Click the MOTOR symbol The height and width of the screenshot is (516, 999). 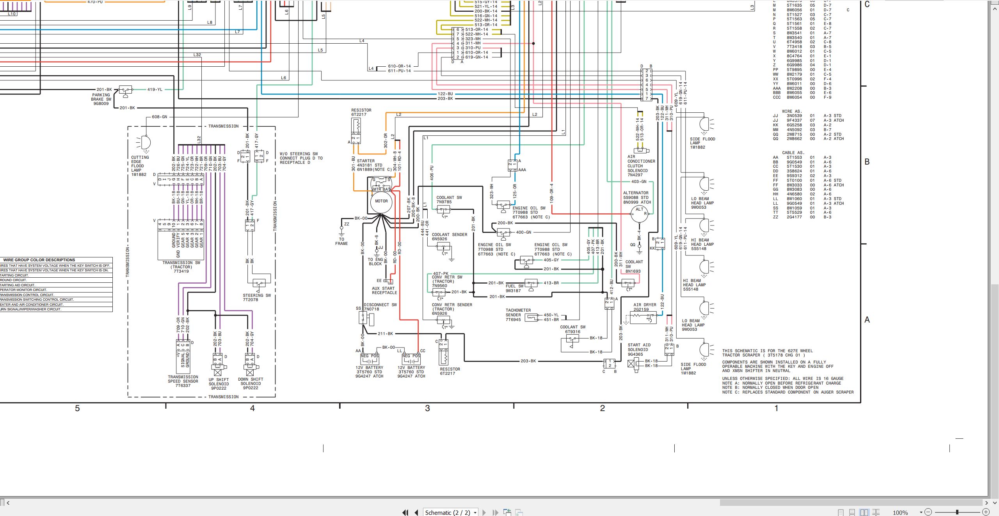tap(381, 201)
